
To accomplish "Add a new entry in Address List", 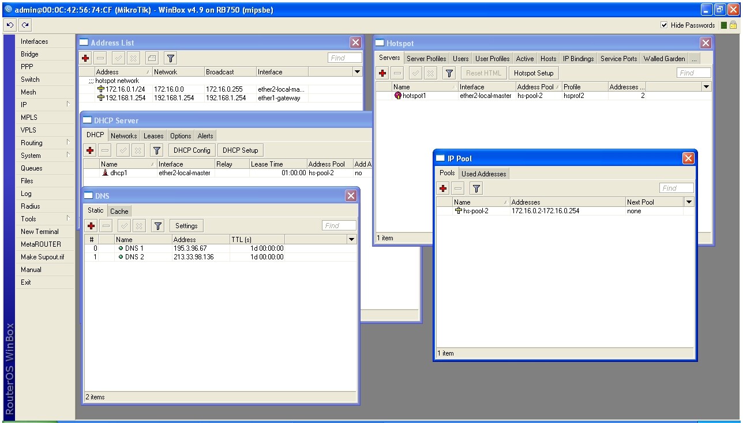I will 85,58.
